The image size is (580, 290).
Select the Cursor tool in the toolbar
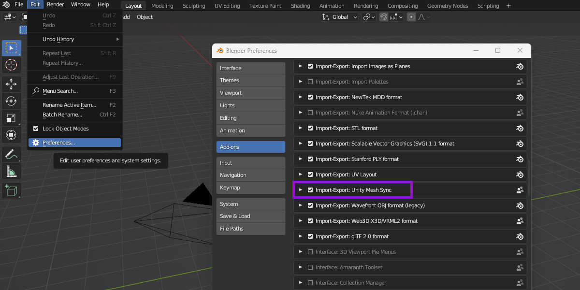[x=11, y=65]
